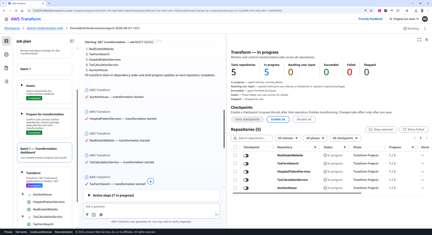432x235 pixels.
Task: Reload the browser page
Action: pyautogui.click(x=16, y=11)
